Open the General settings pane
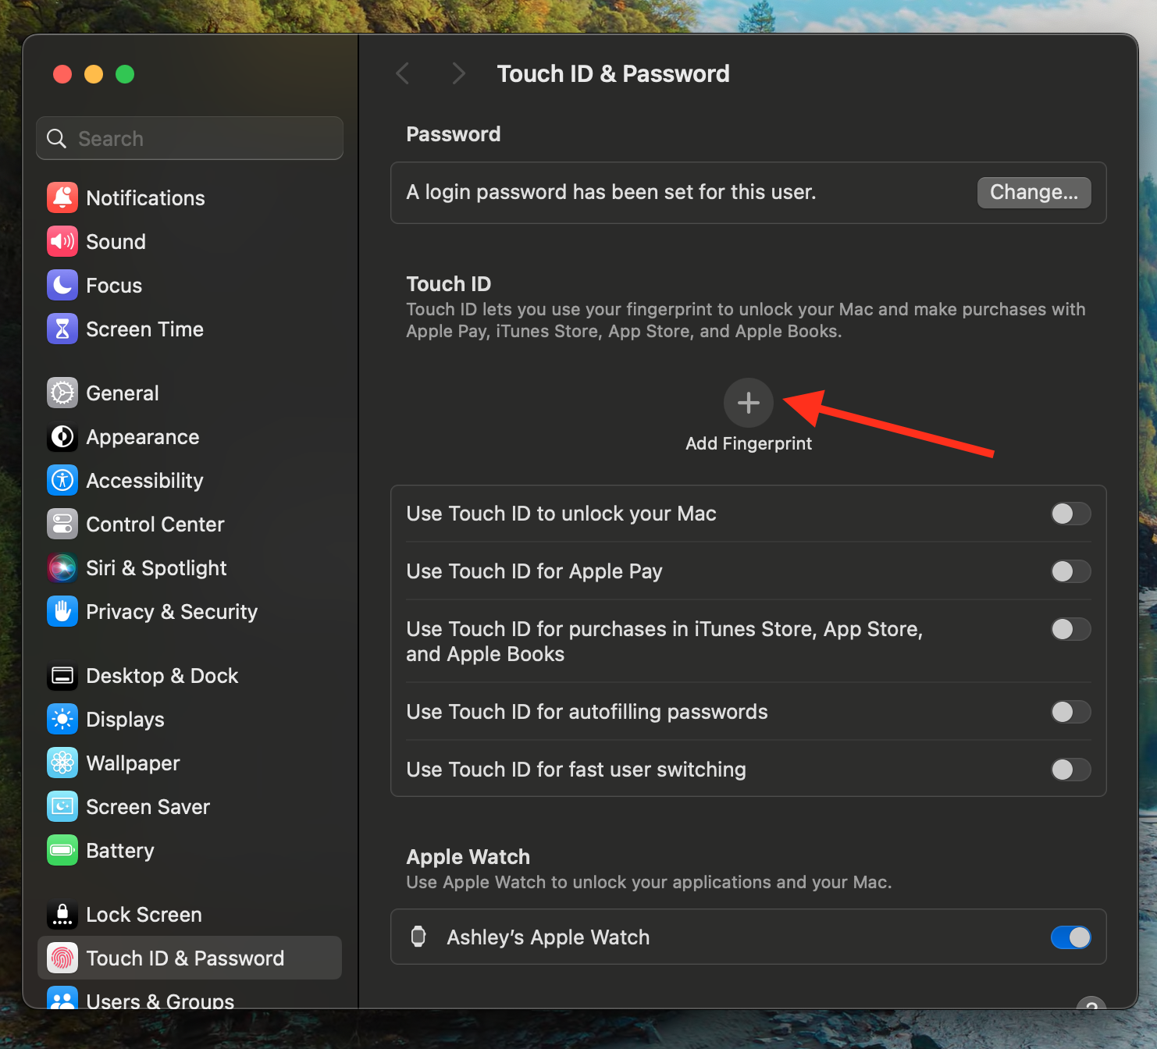This screenshot has height=1049, width=1157. click(x=123, y=393)
